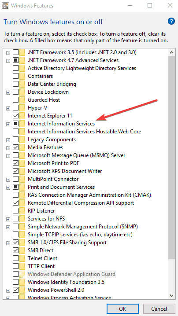This screenshot has width=178, height=316.
Task: Click the greyed Windows Defender Application Guard icon
Action: (22, 274)
